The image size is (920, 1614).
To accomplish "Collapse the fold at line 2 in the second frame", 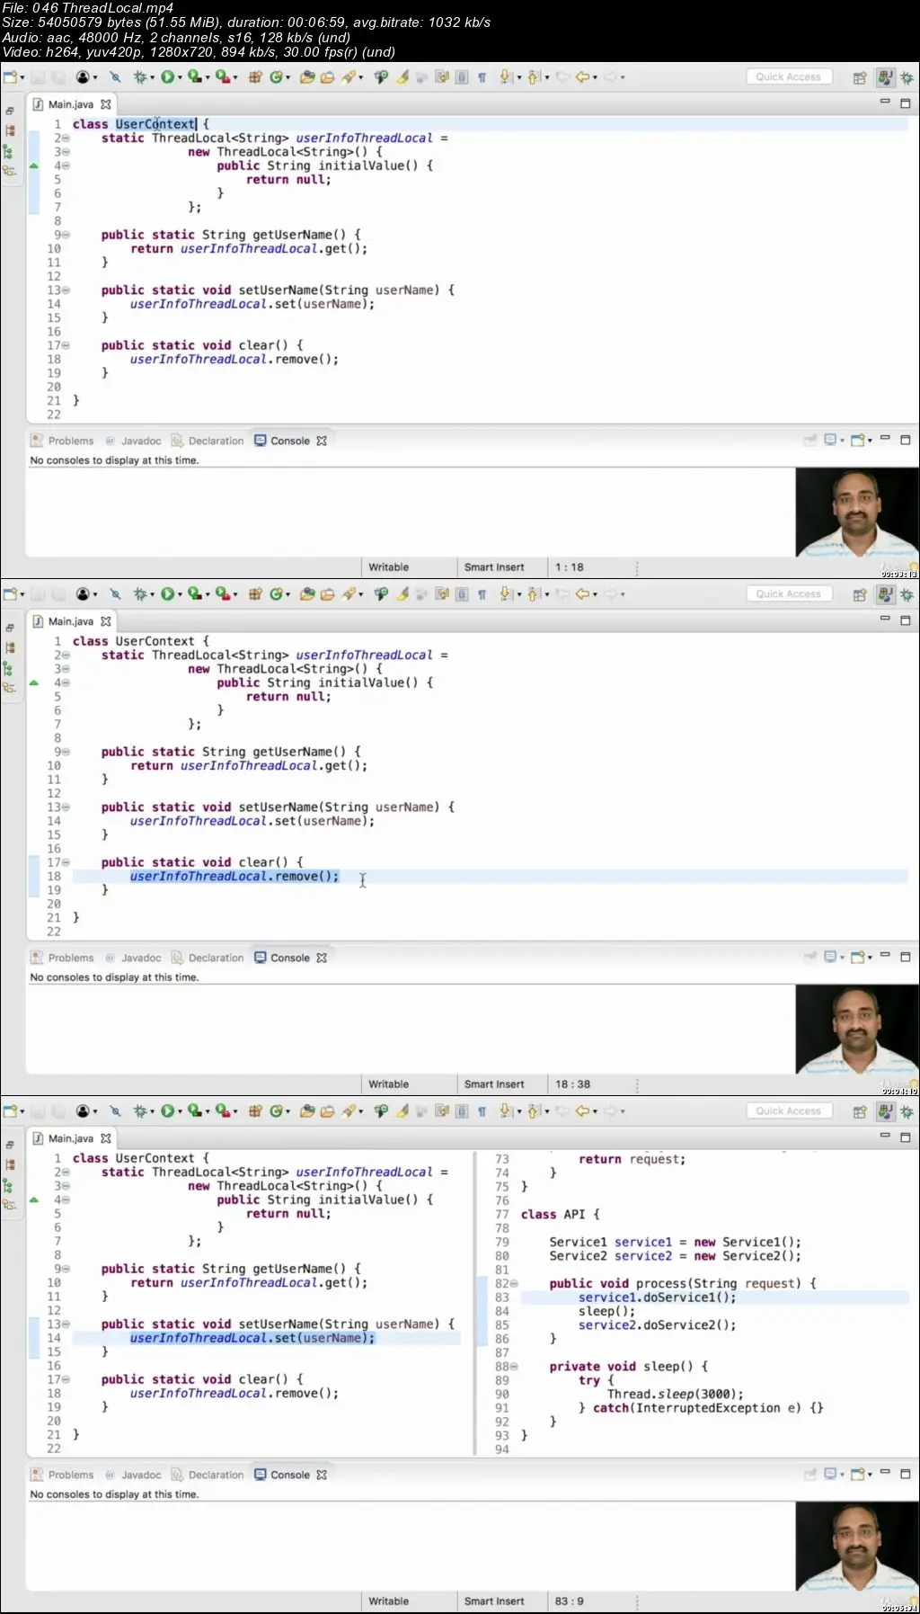I will point(66,655).
